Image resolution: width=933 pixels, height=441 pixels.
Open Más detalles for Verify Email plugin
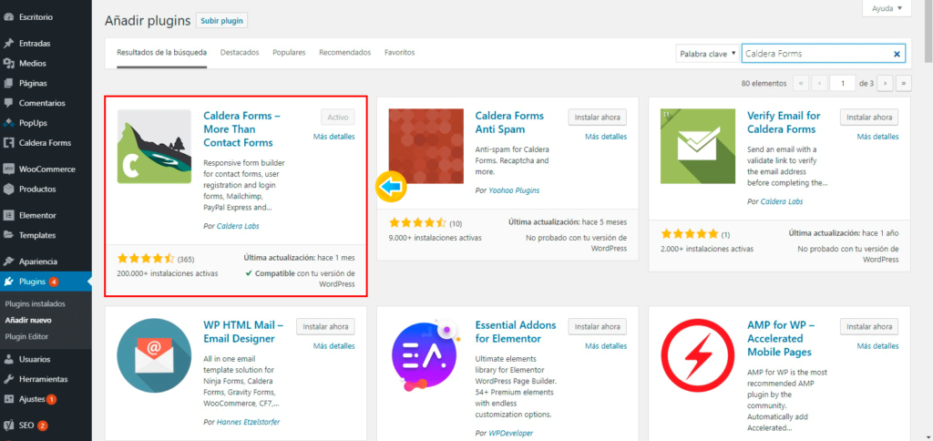pyautogui.click(x=877, y=137)
